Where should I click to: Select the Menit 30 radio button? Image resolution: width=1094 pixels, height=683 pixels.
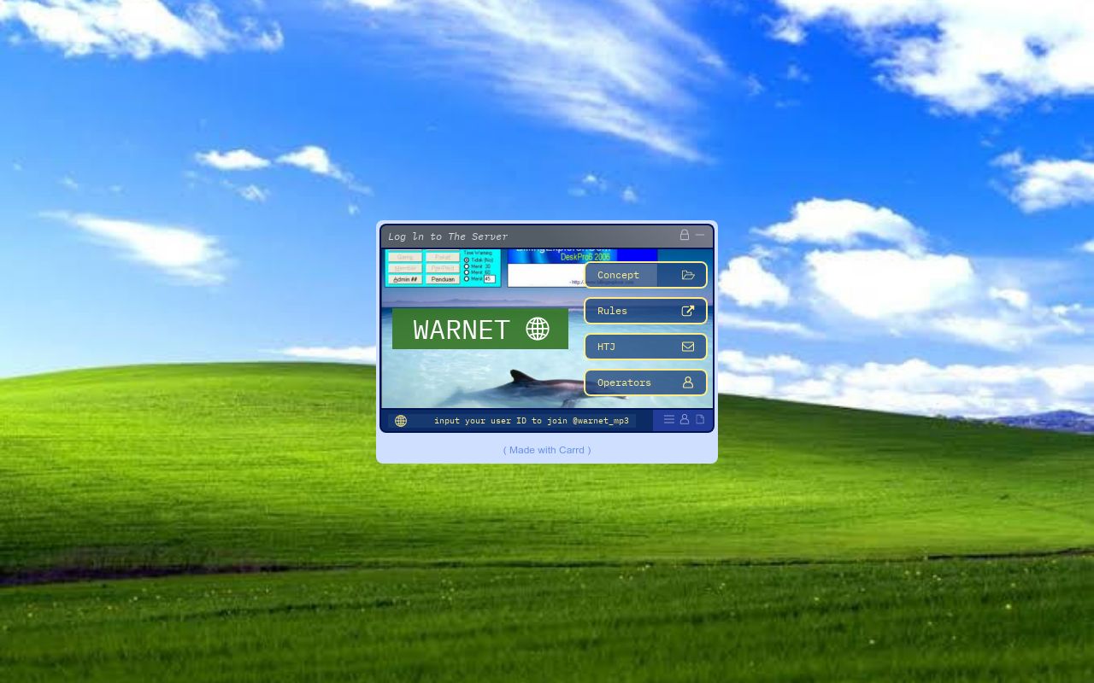[x=467, y=266]
